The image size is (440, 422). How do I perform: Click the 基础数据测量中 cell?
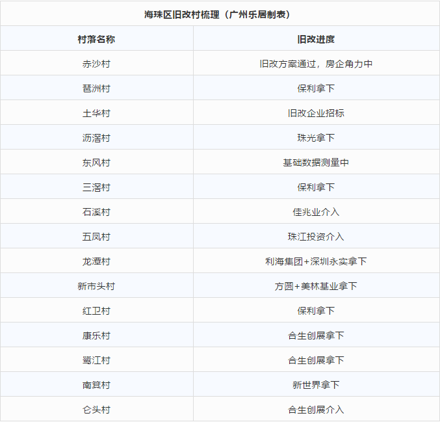pyautogui.click(x=316, y=163)
